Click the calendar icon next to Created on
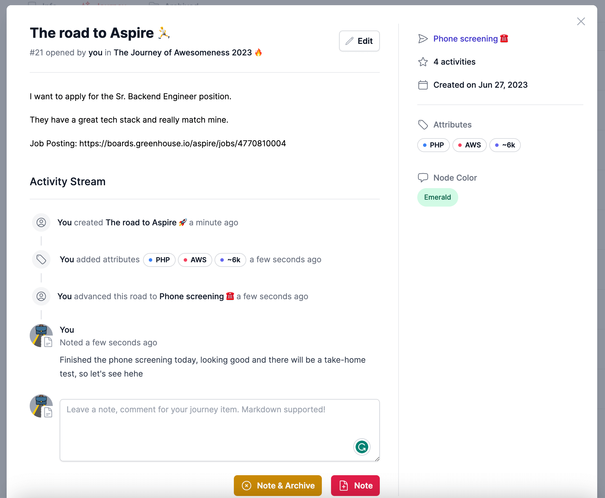 click(x=423, y=85)
